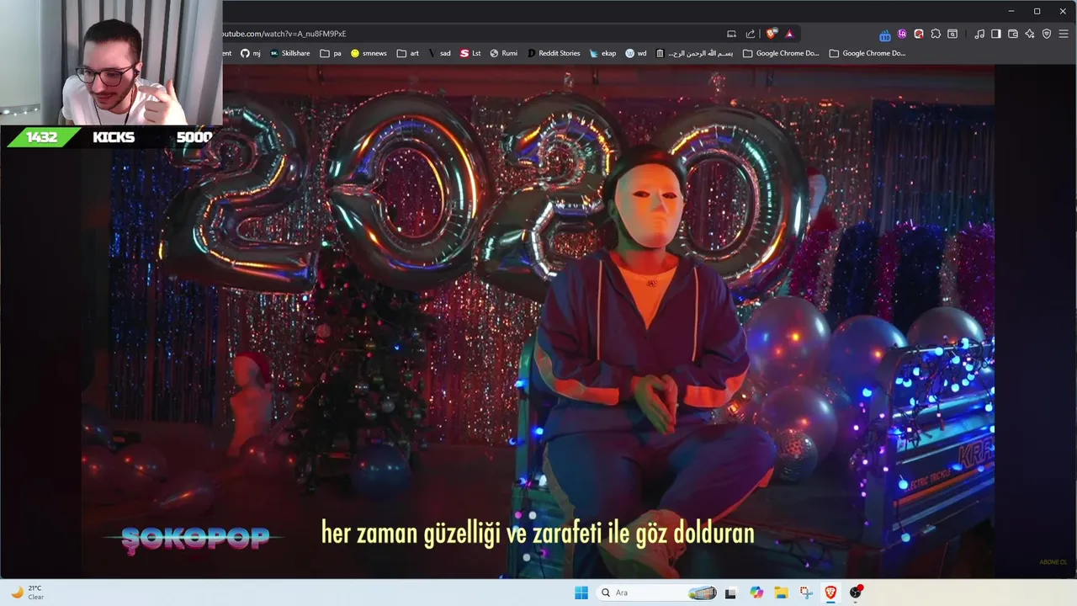Open the first Google Chrome Do... folder

(x=781, y=53)
